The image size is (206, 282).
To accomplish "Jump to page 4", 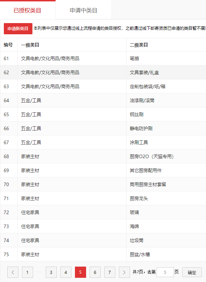I will (66, 272).
